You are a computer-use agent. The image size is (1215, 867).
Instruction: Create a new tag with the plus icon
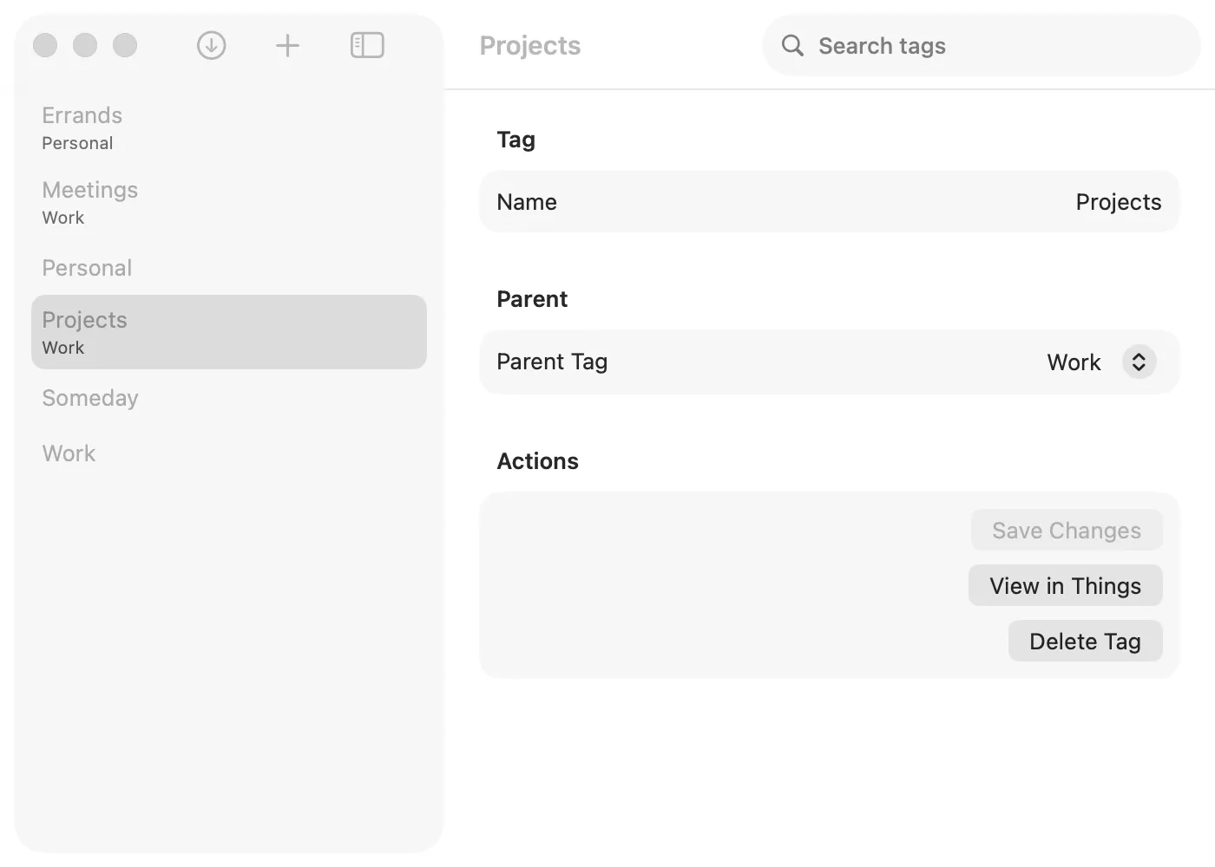[287, 45]
